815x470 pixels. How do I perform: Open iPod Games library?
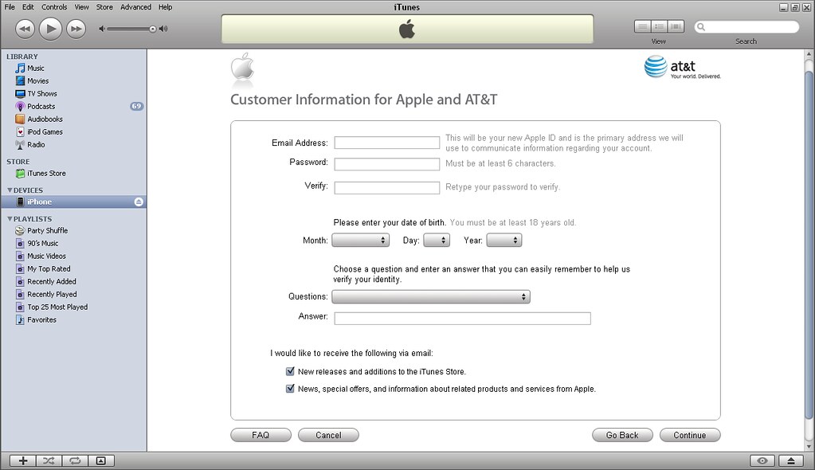pos(45,132)
